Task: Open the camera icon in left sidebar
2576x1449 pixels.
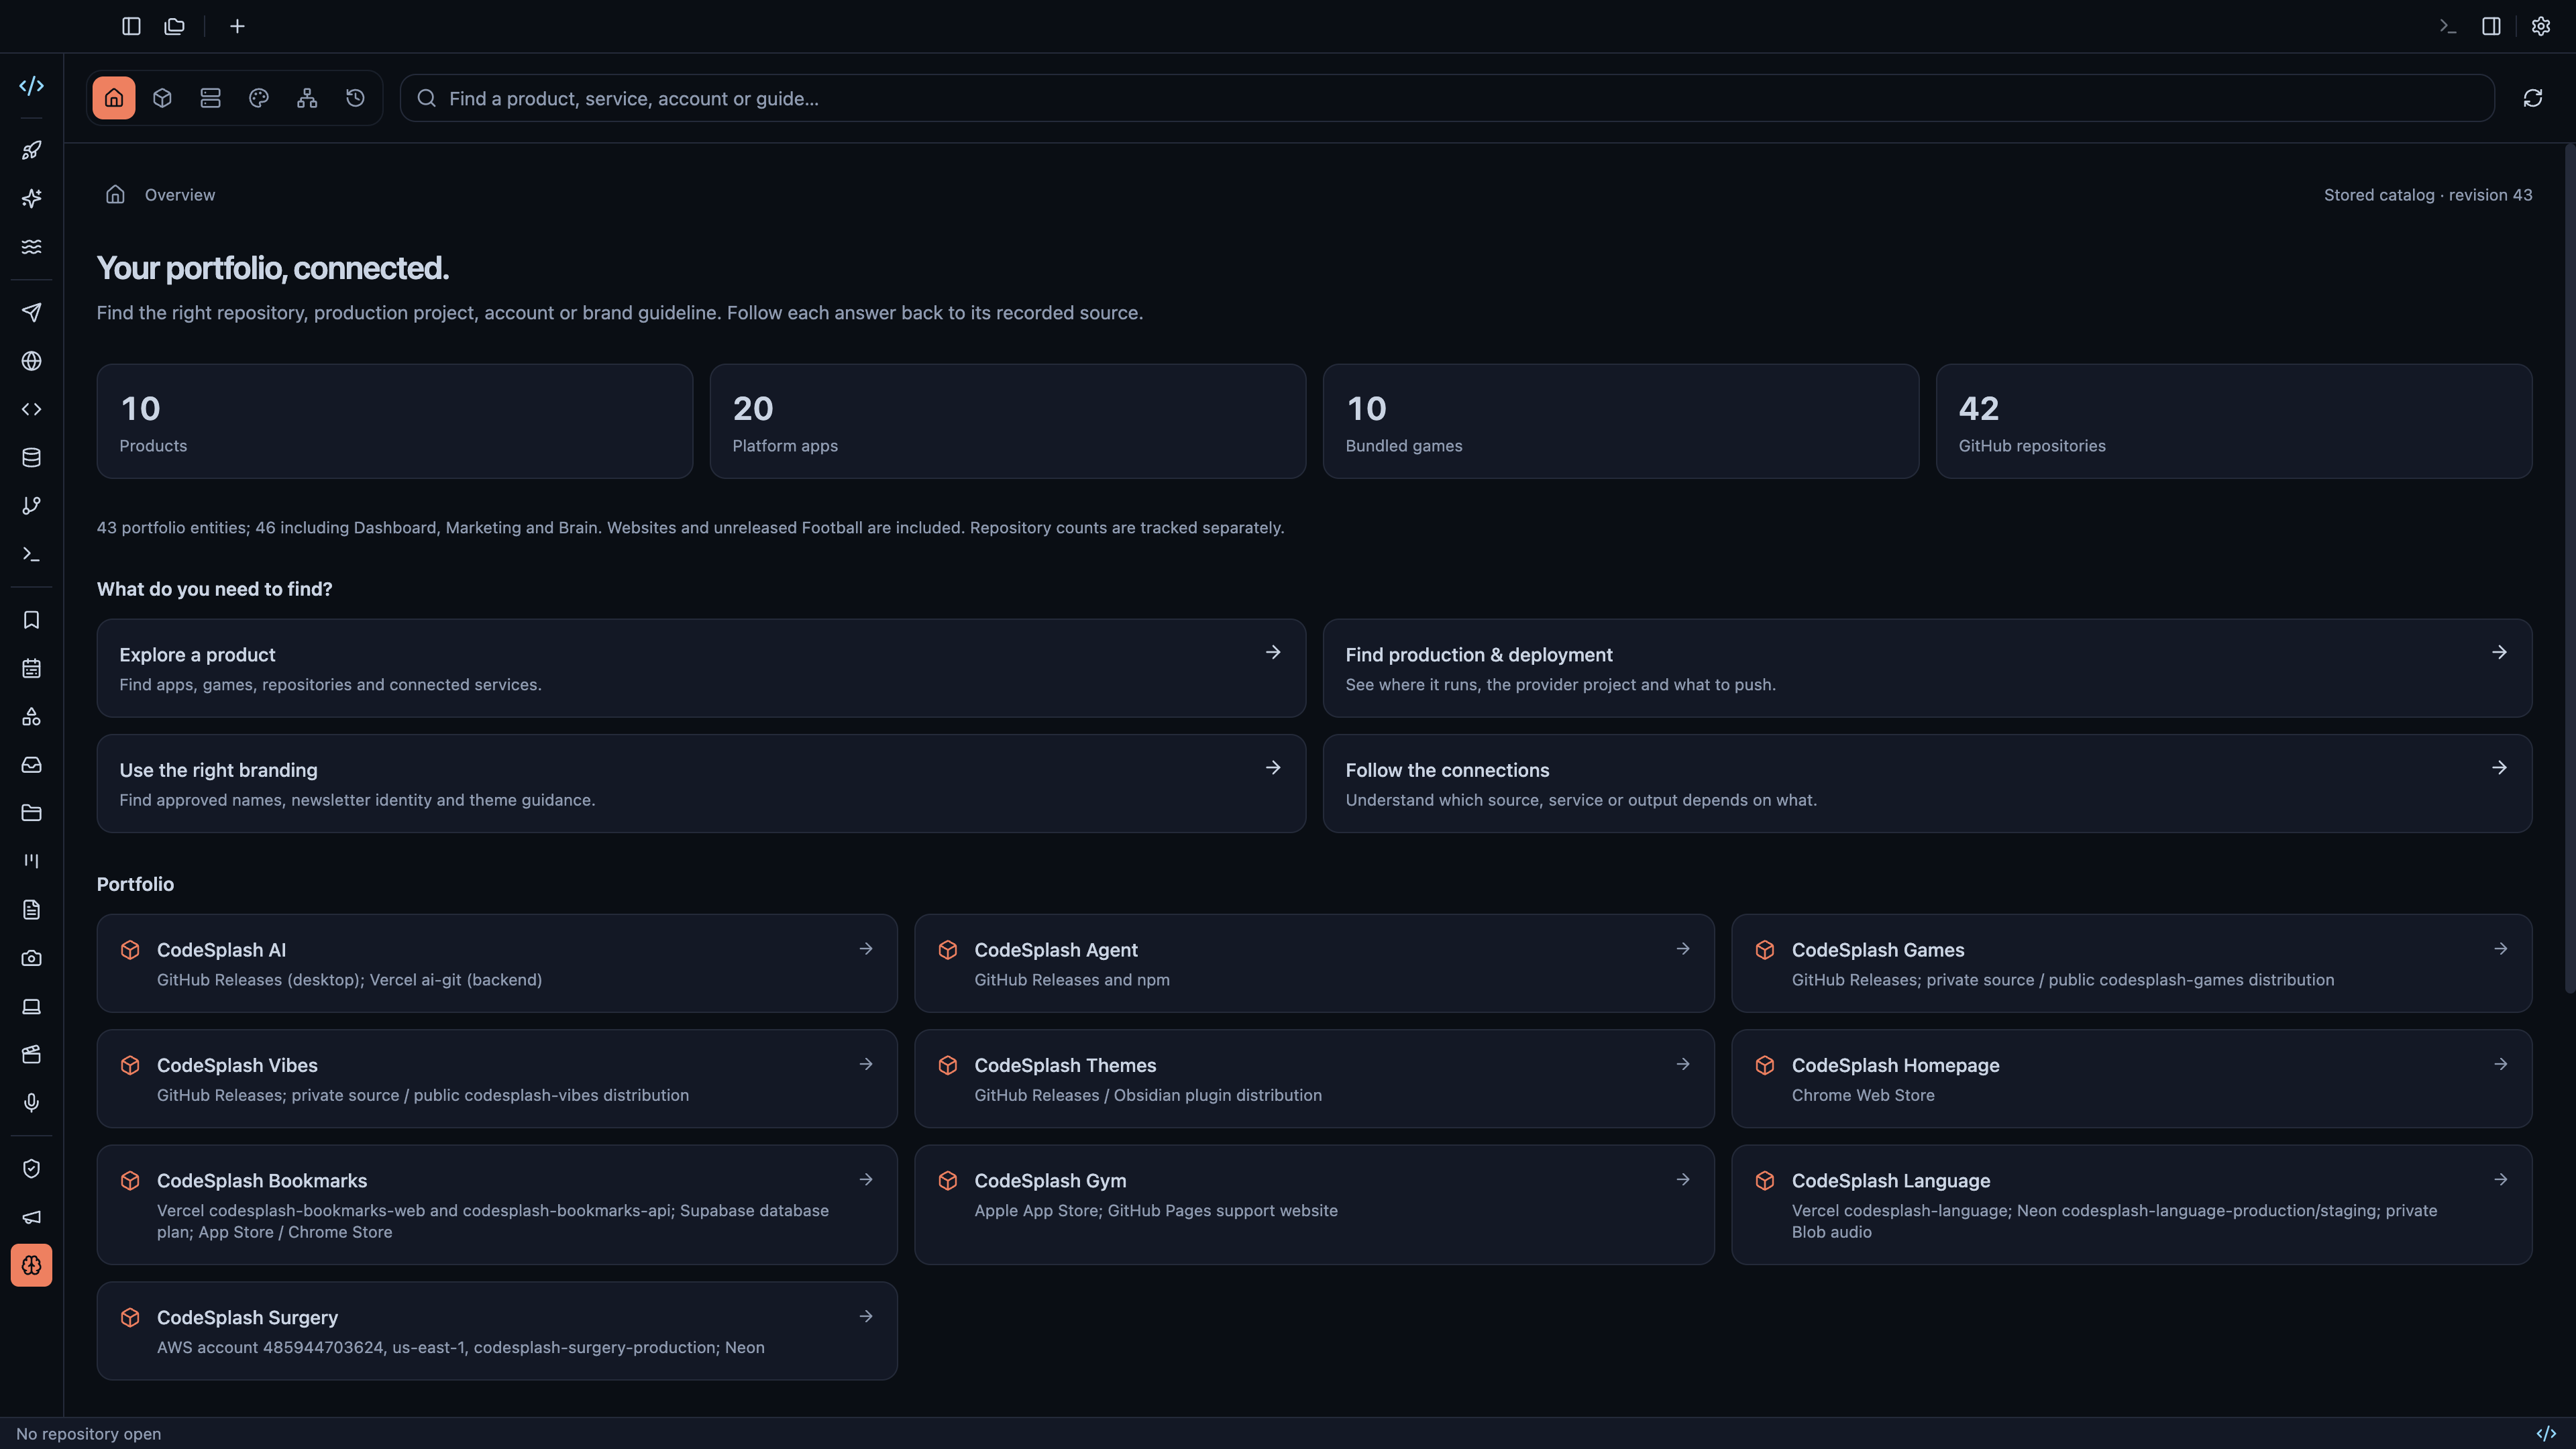Action: [31, 958]
